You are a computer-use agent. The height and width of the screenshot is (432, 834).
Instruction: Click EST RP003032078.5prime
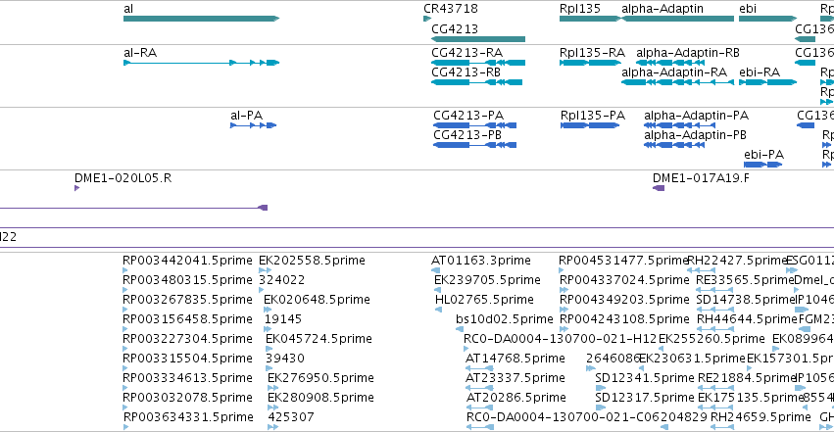[187, 398]
